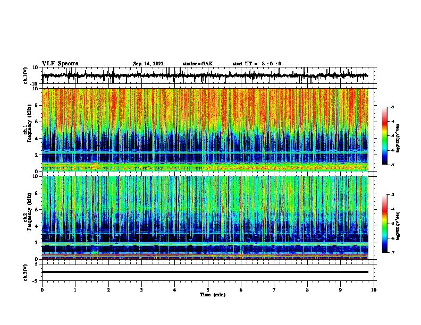
Task: Click the '4' kHz tick of ch.1 spectrogram
Action: 37,139
